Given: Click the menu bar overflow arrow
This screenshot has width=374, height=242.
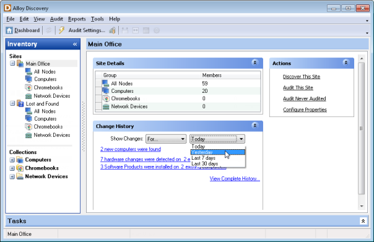Looking at the screenshot, I should pos(367,21).
